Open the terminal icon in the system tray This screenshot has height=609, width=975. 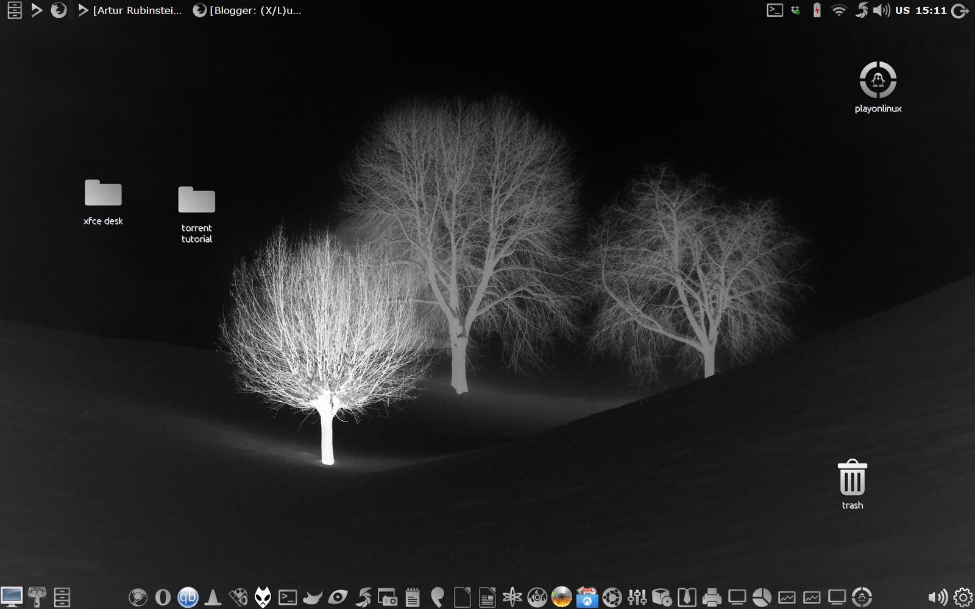coord(775,10)
